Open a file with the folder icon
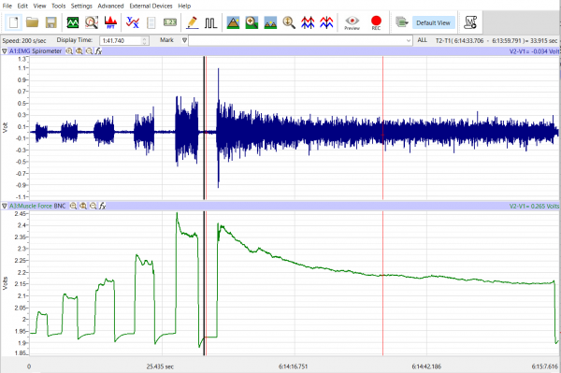Viewport: 561px width, 373px height. click(32, 22)
